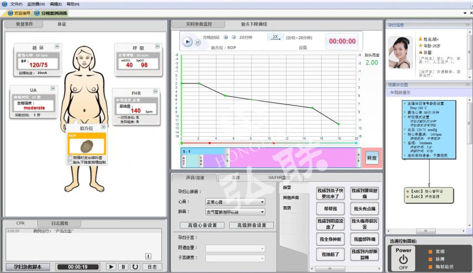
Task: Collapse the 场景状态图 panel
Action: [467, 85]
